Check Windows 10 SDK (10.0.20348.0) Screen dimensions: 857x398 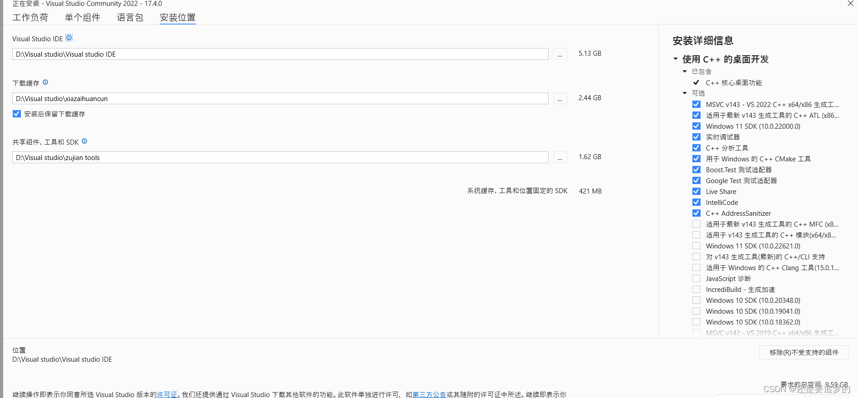click(696, 300)
